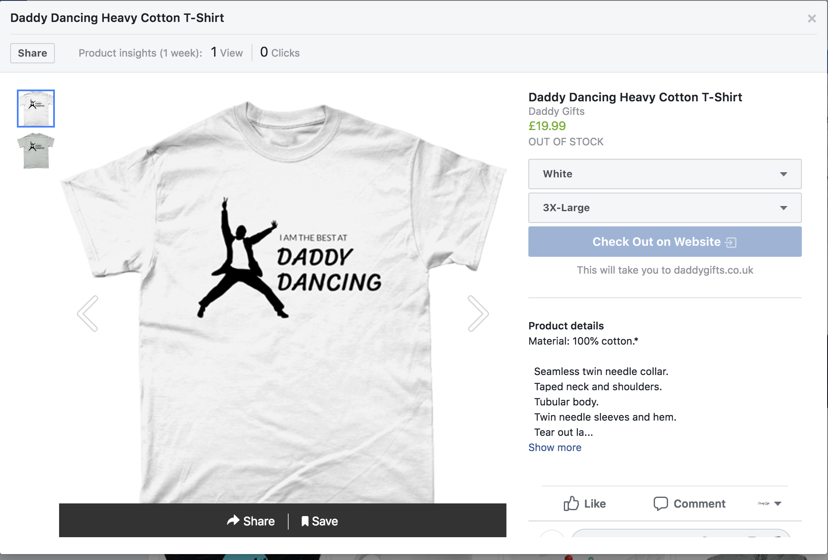Click Show more in product details

pos(555,448)
